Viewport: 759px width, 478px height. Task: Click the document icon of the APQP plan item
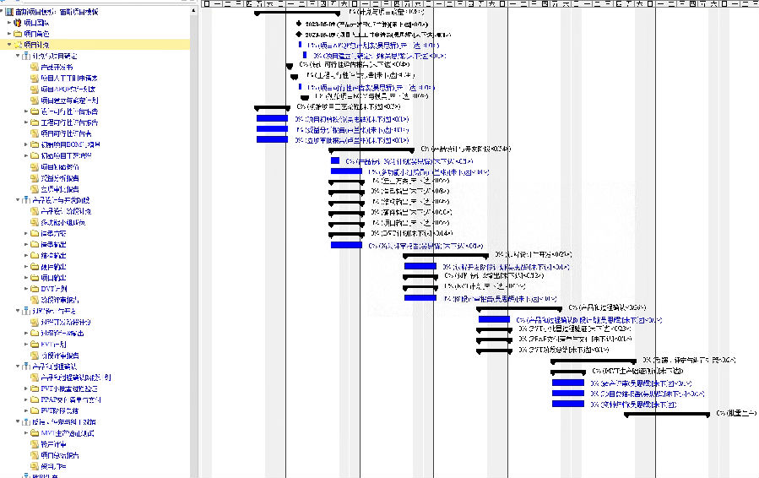35,90
